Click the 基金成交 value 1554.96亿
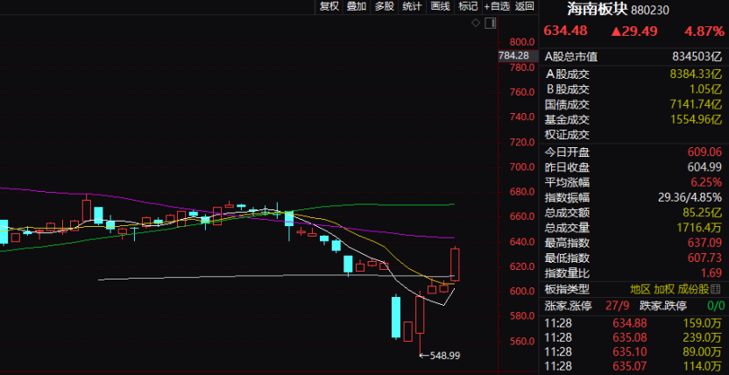729x375 pixels. pos(696,119)
